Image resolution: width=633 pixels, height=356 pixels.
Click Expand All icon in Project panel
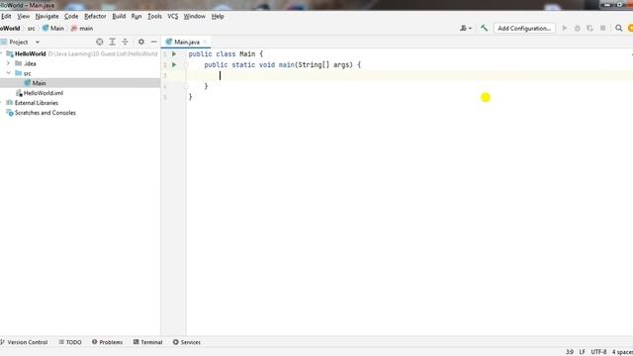pyautogui.click(x=112, y=42)
